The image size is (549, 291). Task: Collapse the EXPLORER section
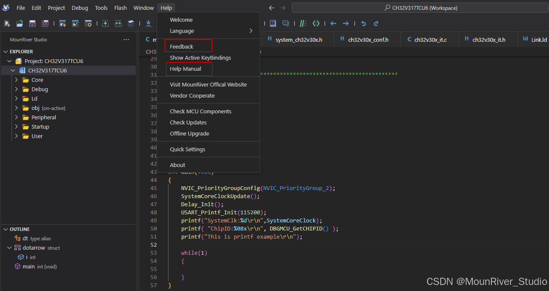click(x=6, y=52)
